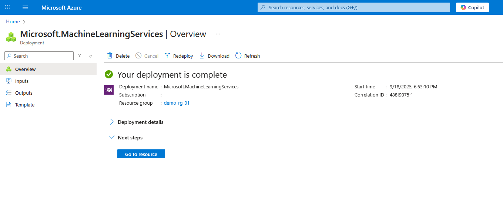Open Copilot assistant

[x=472, y=7]
